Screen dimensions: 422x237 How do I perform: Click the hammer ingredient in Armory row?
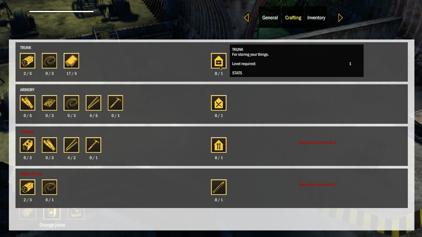[115, 103]
